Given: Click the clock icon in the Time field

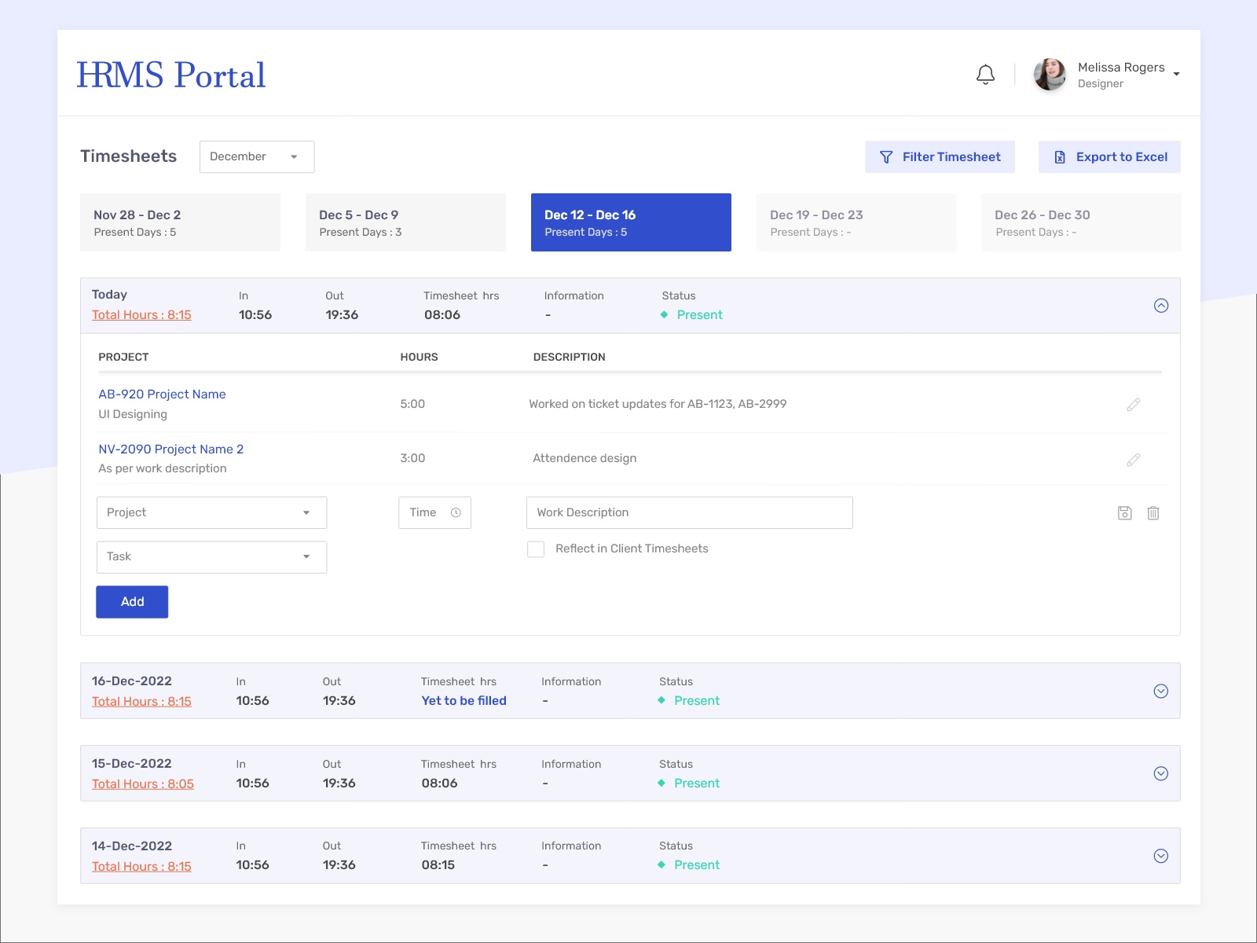Looking at the screenshot, I should point(456,512).
